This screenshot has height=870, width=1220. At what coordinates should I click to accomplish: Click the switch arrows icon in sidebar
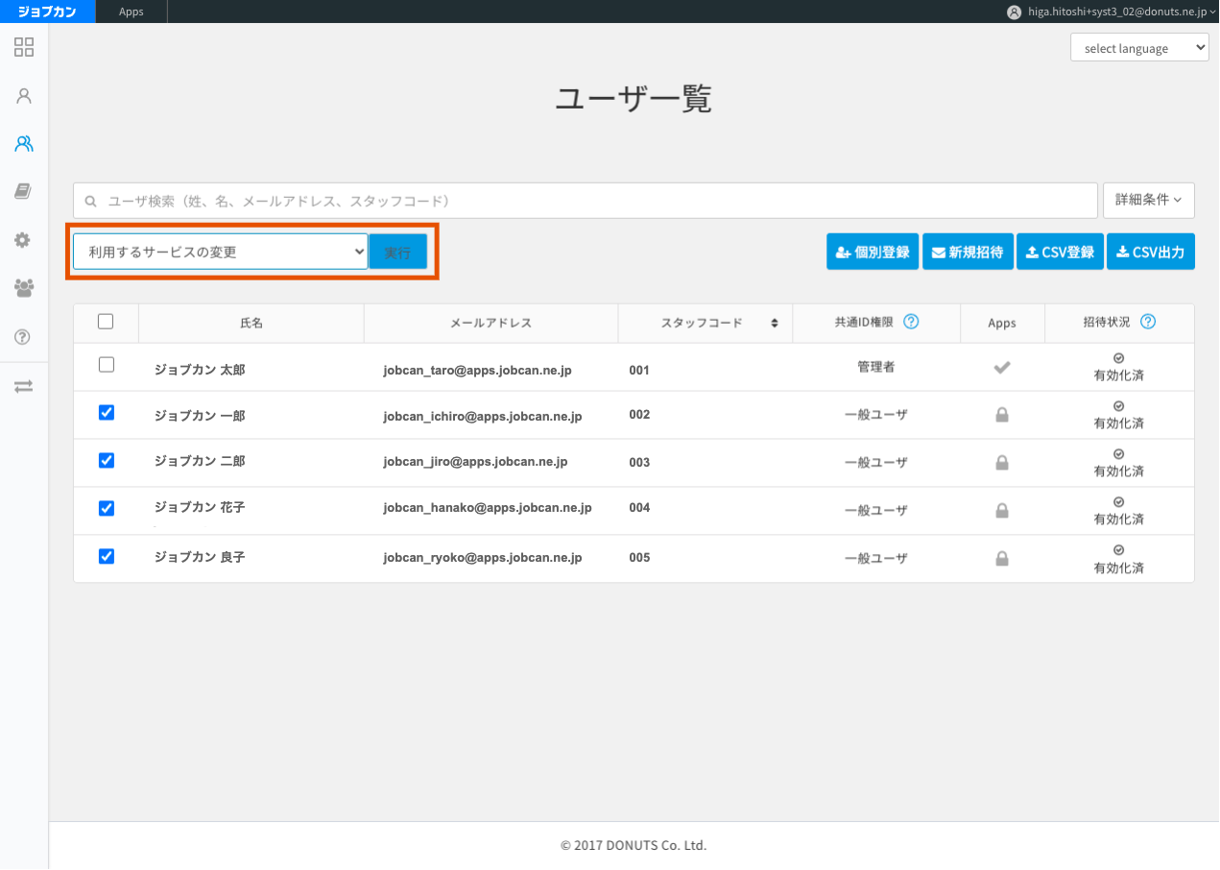24,386
